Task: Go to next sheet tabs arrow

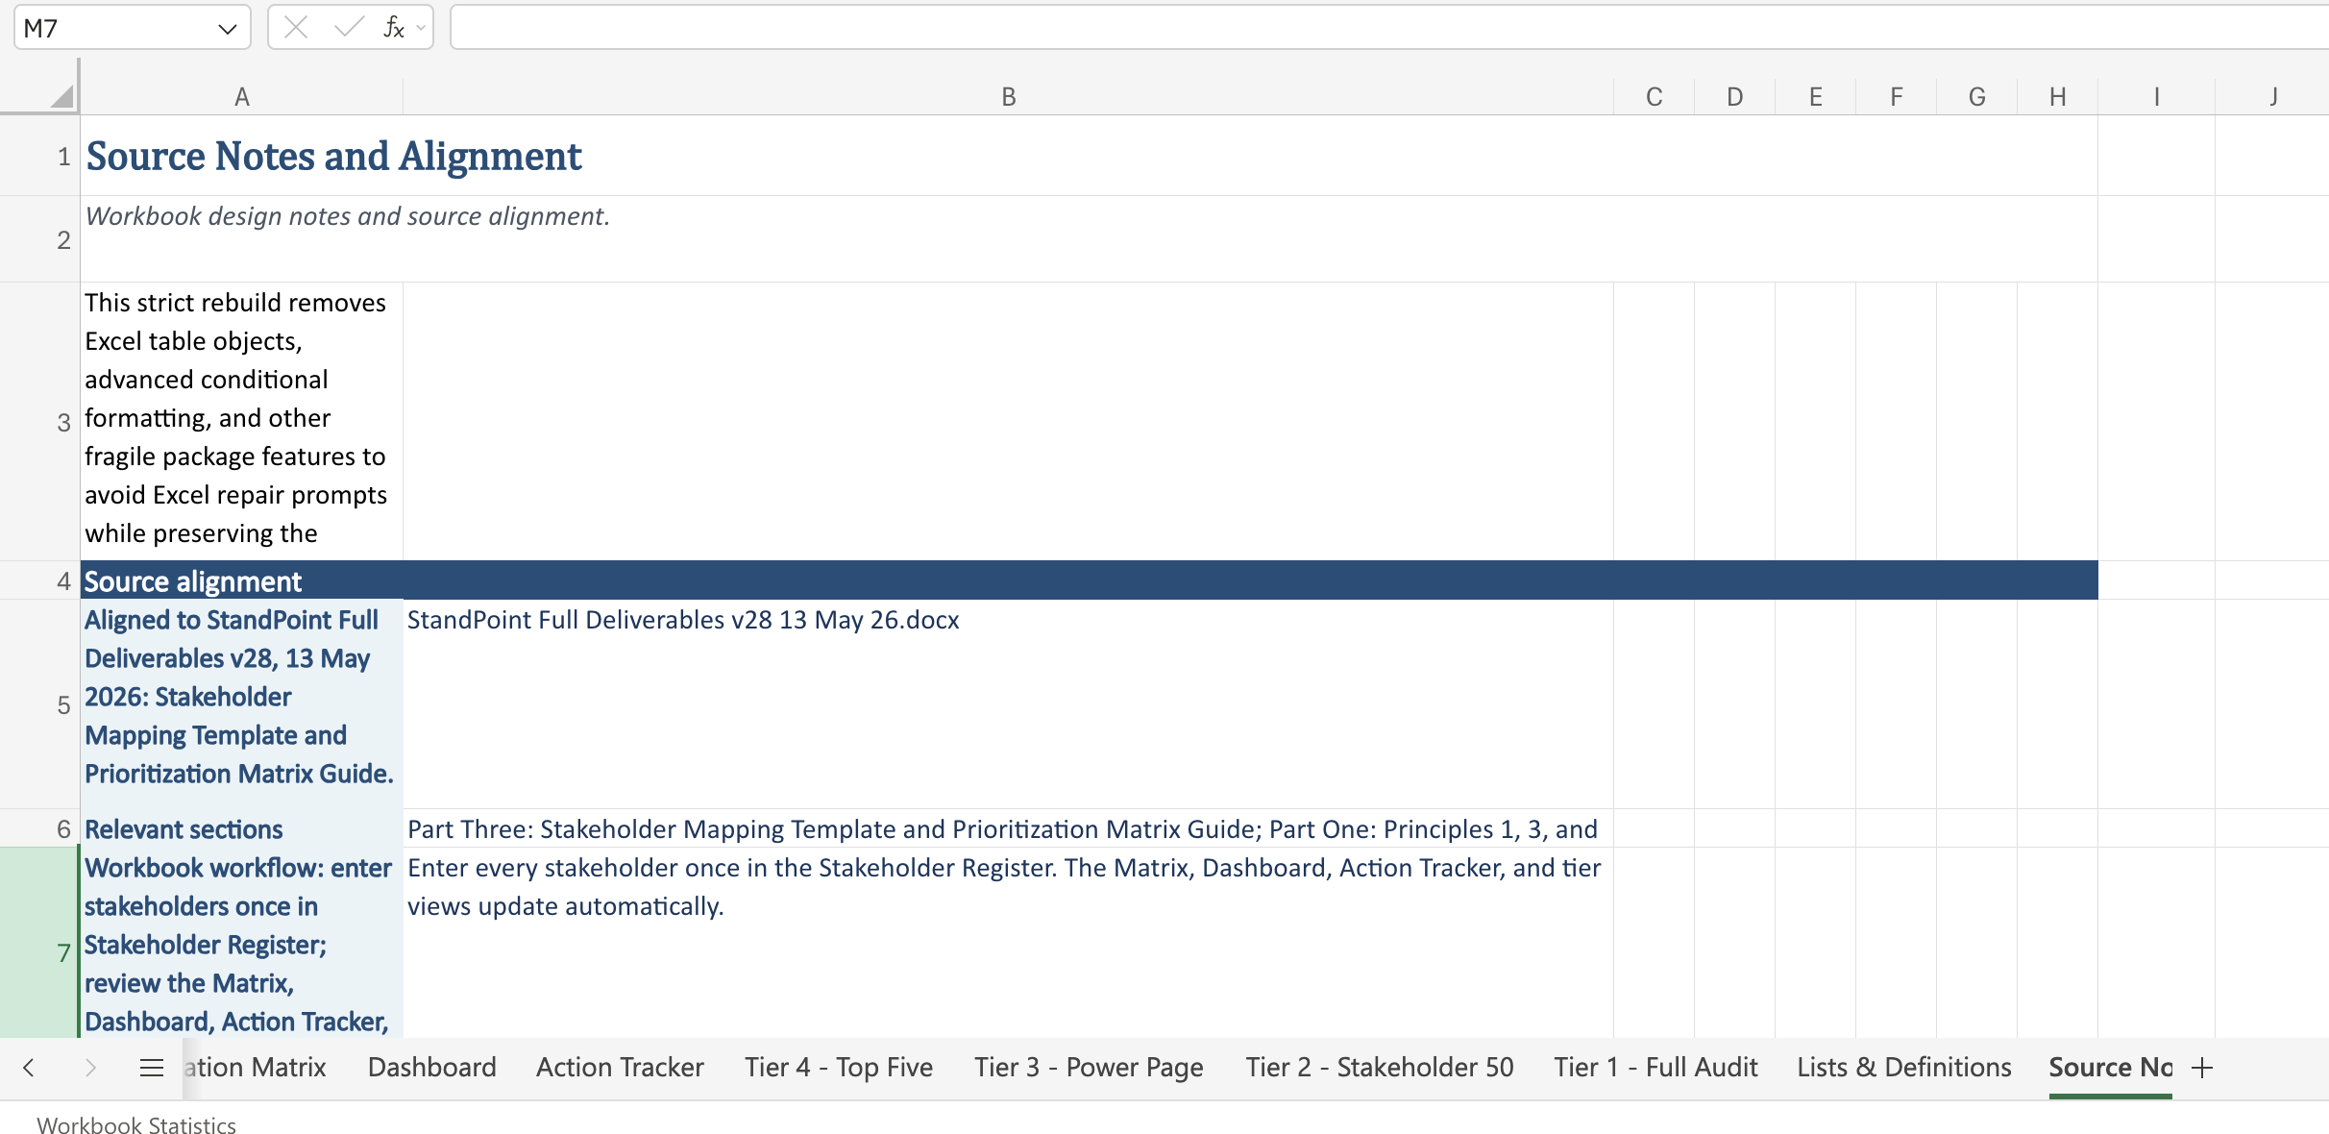Action: pyautogui.click(x=90, y=1067)
